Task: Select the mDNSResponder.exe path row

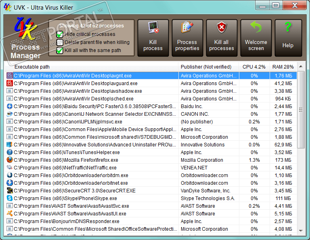Action: pos(67,221)
